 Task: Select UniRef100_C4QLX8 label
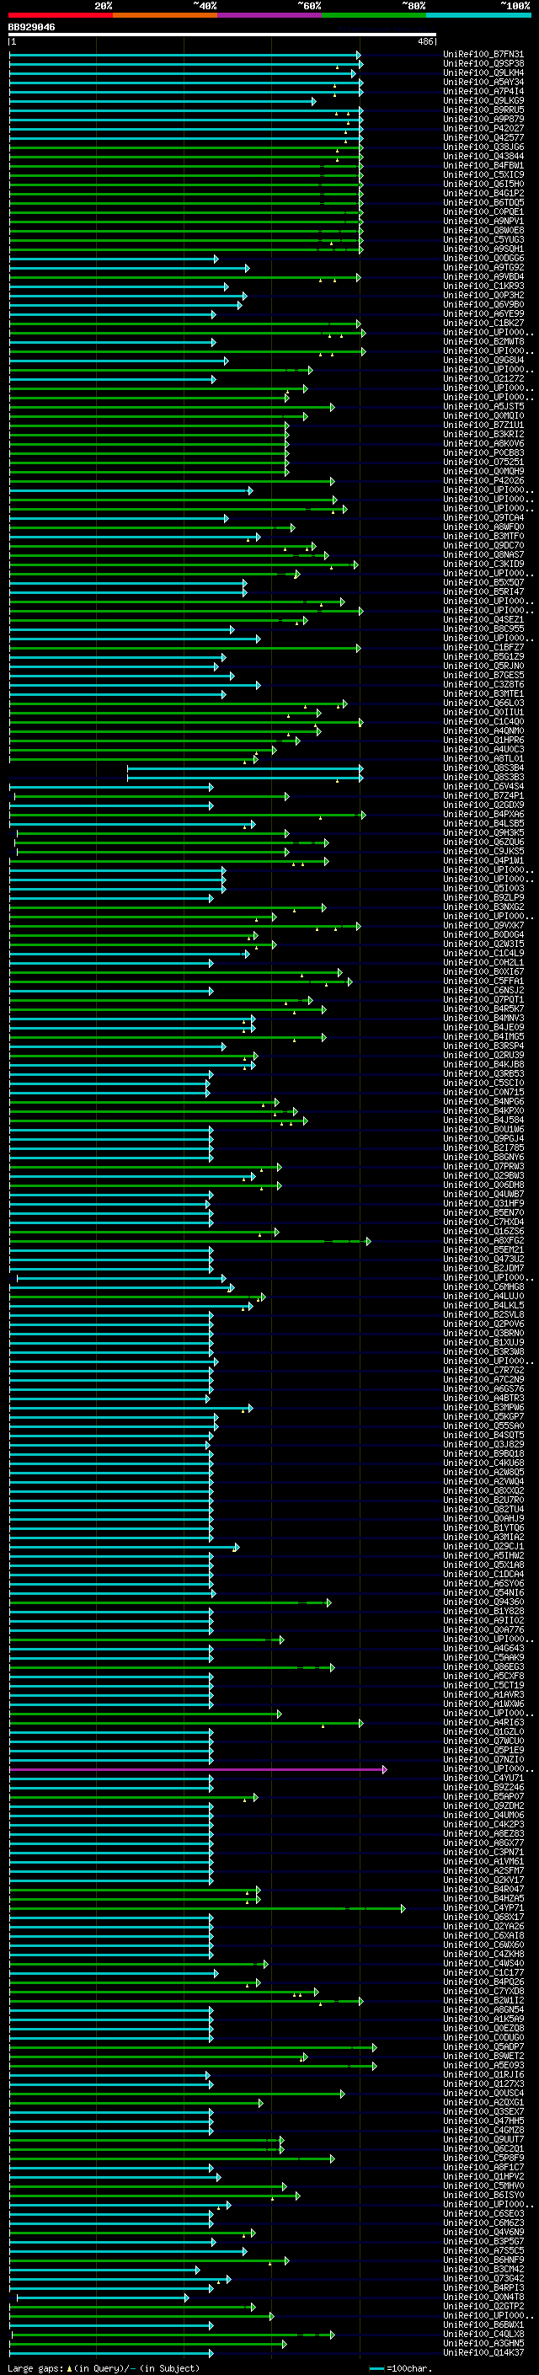[483, 2335]
